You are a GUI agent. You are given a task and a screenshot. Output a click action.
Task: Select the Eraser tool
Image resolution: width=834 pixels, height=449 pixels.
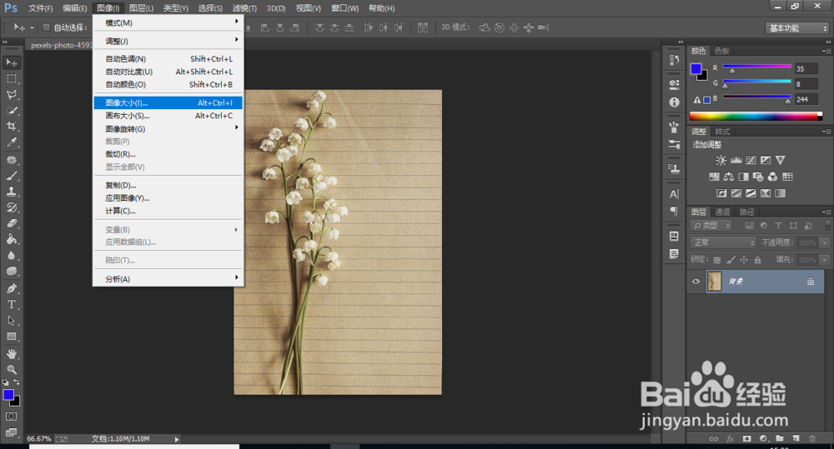11,224
